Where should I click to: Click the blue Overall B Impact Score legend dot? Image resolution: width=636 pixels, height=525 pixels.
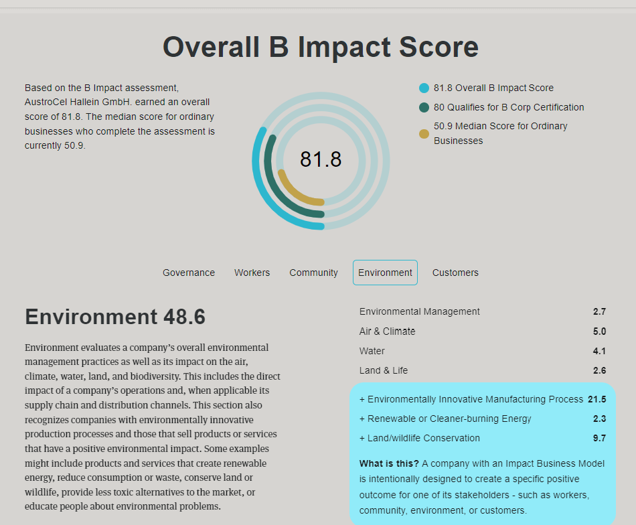424,88
